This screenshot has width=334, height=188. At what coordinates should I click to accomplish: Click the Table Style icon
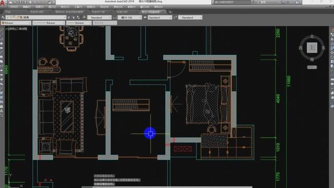(x=145, y=17)
